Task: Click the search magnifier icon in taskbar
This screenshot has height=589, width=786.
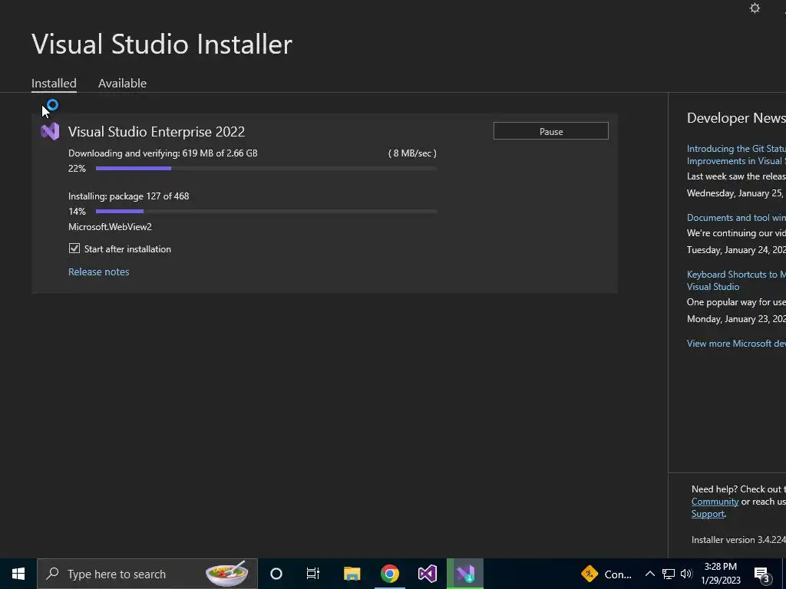Action: 52,574
